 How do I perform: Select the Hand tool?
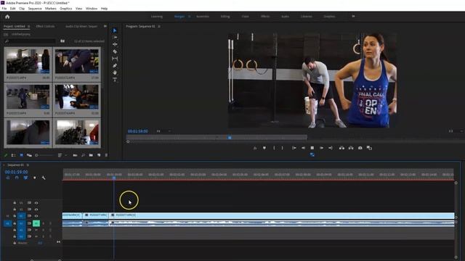tap(115, 72)
